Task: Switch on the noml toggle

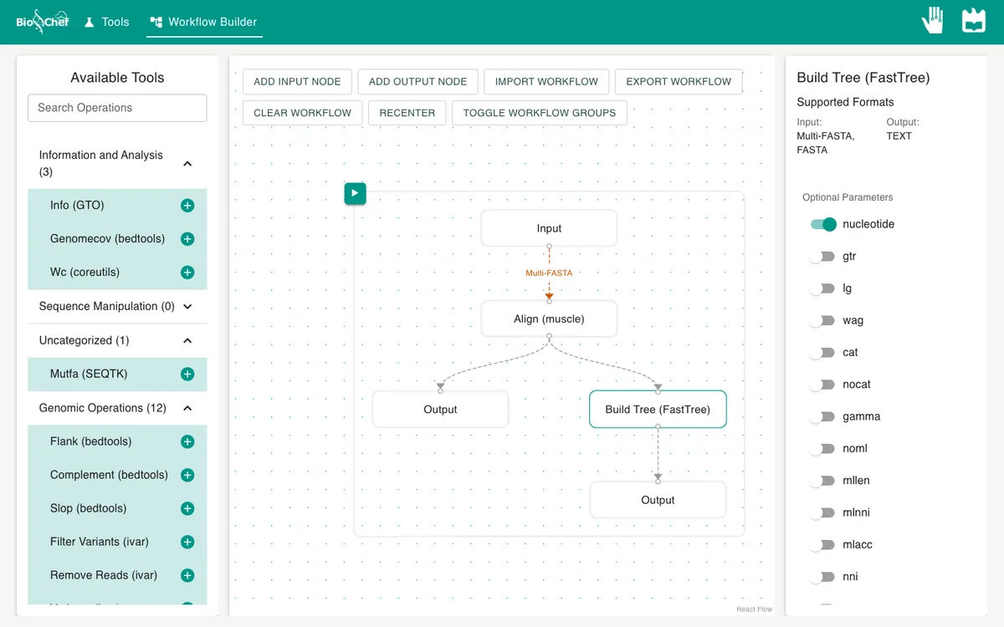Action: [x=822, y=449]
